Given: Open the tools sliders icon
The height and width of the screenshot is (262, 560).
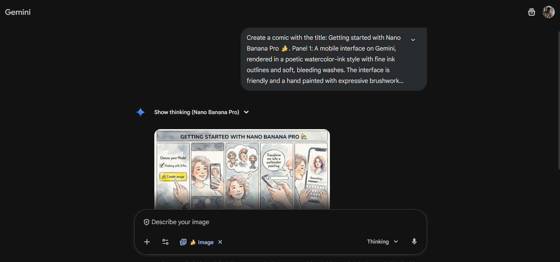Looking at the screenshot, I should point(165,242).
